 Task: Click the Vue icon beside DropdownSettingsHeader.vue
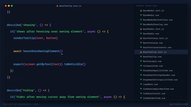[x=141, y=75]
